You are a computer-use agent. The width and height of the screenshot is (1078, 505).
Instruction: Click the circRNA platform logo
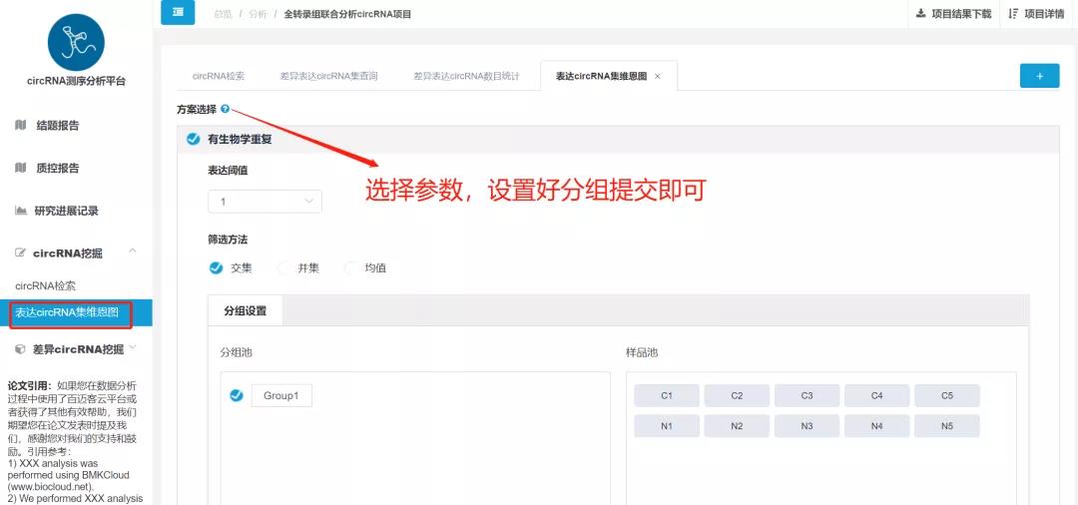click(x=76, y=42)
